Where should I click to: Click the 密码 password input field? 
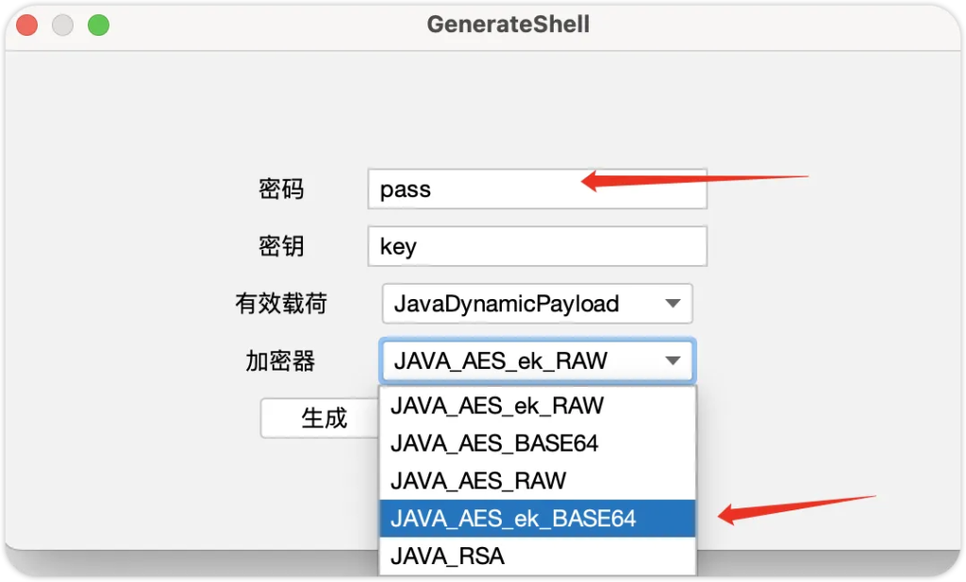tap(537, 189)
